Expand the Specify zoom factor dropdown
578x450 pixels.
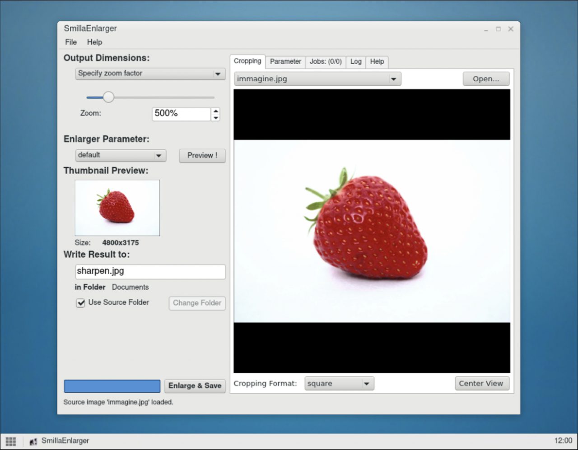pos(150,74)
